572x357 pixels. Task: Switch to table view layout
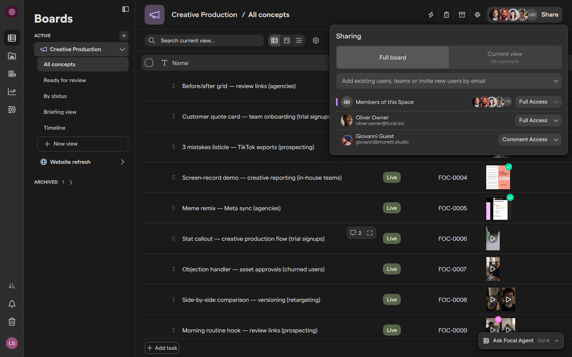pos(274,40)
